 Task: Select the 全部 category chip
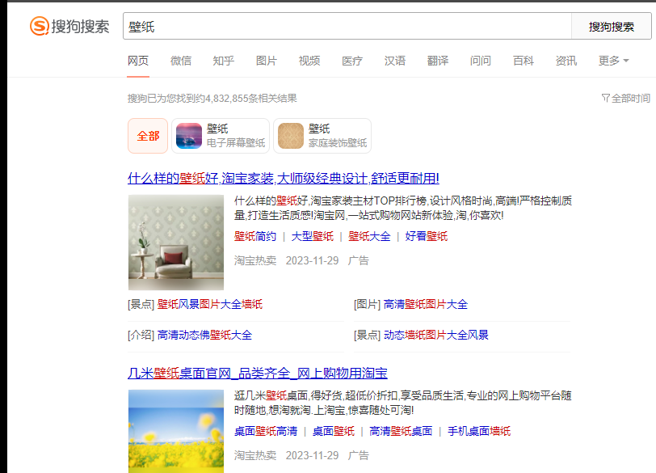point(148,136)
